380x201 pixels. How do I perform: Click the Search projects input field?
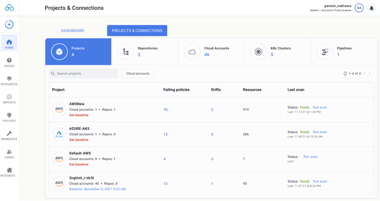[83, 74]
